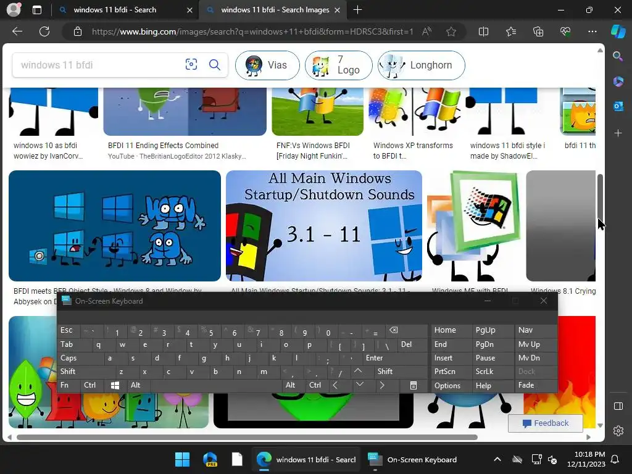
Task: Toggle Nav mode on On-Screen Keyboard
Action: (536, 330)
